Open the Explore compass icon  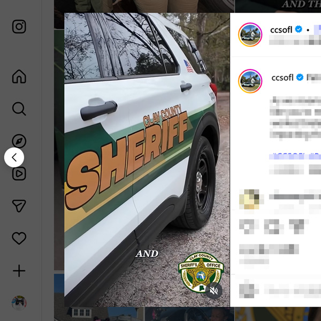[19, 141]
